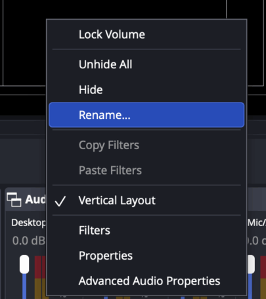266x299 pixels.
Task: Choose the Rename... menu entry
Action: [146, 115]
